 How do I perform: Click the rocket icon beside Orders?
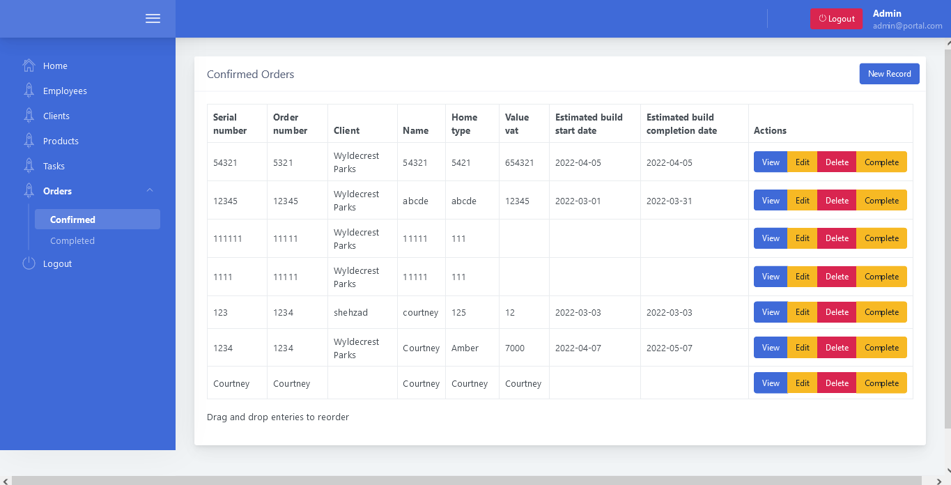[29, 191]
